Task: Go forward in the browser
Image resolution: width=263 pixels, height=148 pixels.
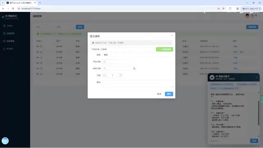Action: pos(8,9)
